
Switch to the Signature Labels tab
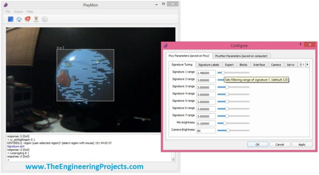pyautogui.click(x=208, y=65)
